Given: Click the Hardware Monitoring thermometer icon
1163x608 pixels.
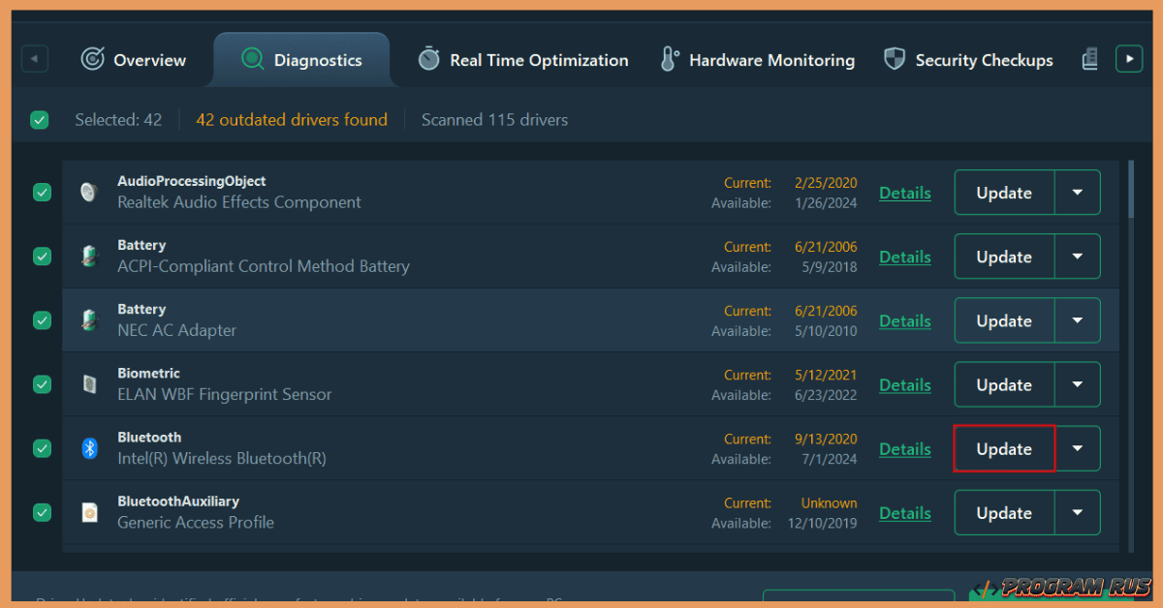Looking at the screenshot, I should 668,59.
